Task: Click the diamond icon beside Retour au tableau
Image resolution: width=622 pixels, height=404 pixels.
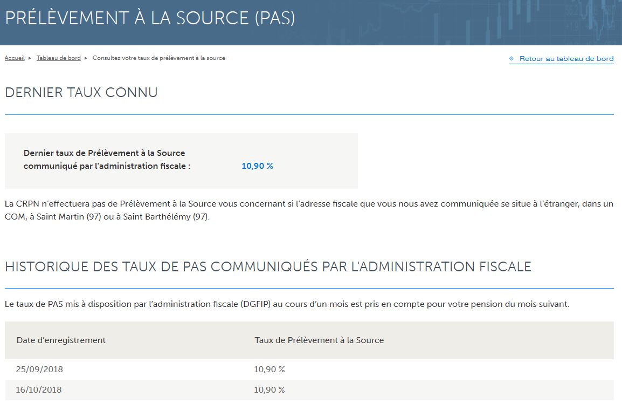Action: click(x=512, y=59)
